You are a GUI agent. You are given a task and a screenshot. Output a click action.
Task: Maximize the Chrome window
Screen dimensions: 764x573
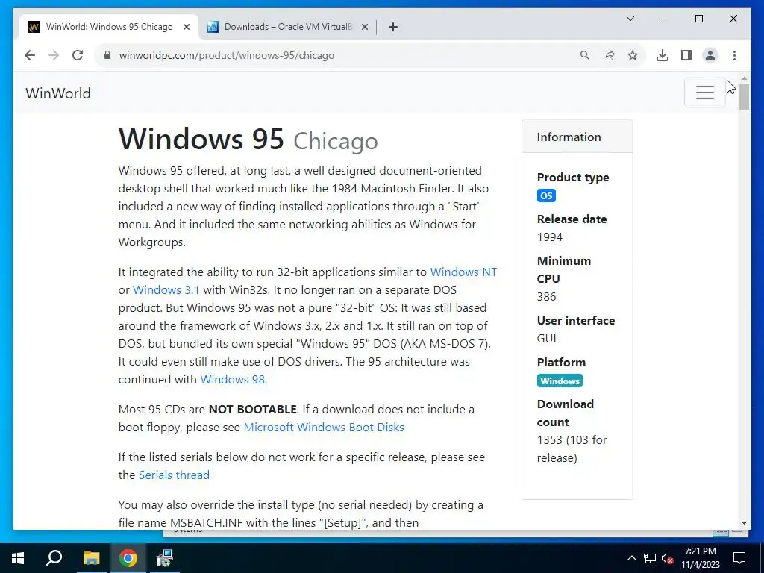[x=698, y=19]
